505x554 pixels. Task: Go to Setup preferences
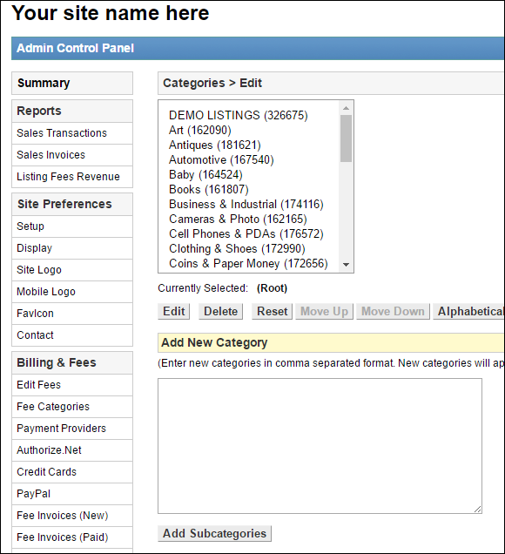(72, 226)
